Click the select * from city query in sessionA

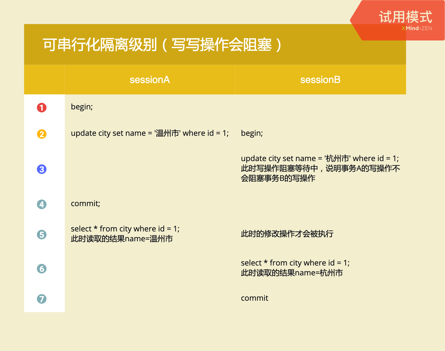coord(125,229)
